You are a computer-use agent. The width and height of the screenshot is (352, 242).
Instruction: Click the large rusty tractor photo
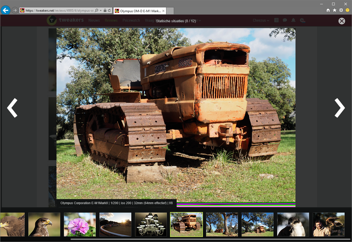coord(176,117)
